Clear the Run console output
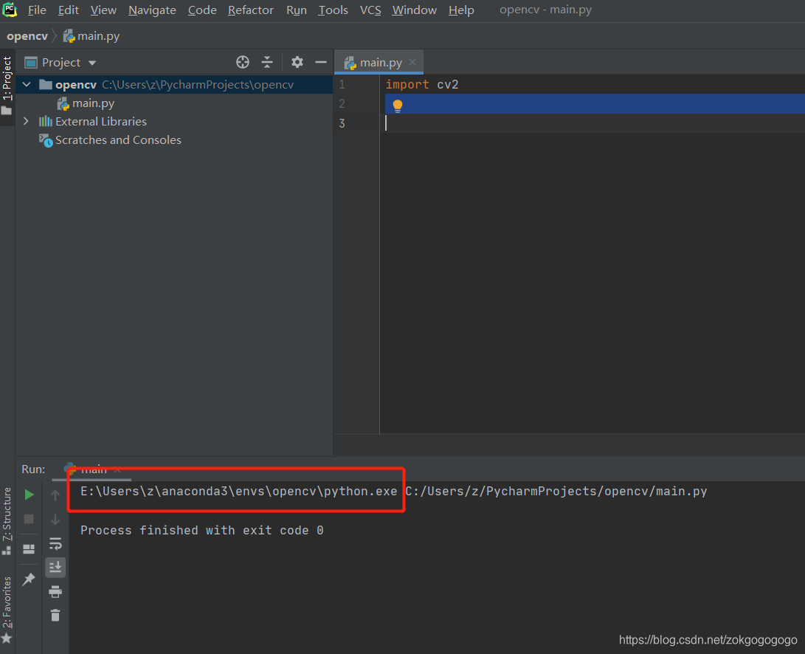 point(55,615)
